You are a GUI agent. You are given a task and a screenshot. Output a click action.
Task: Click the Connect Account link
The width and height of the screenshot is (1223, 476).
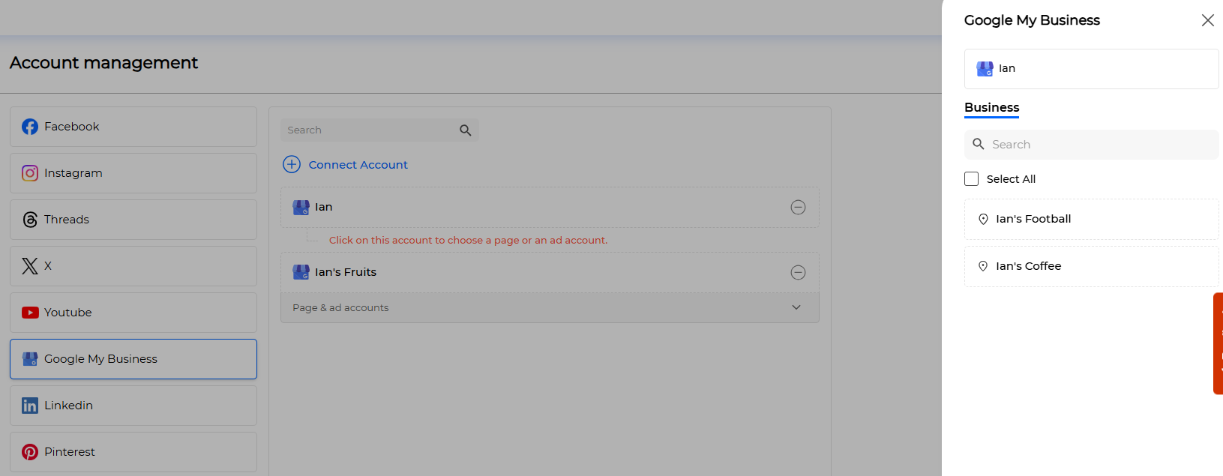pyautogui.click(x=358, y=165)
